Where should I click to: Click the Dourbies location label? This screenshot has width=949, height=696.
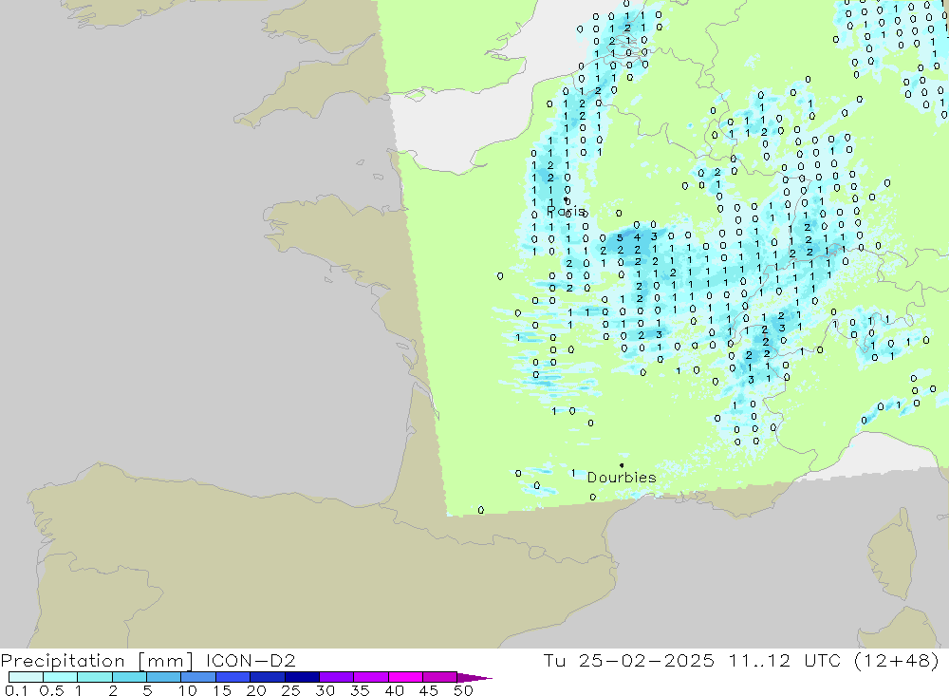pyautogui.click(x=622, y=478)
